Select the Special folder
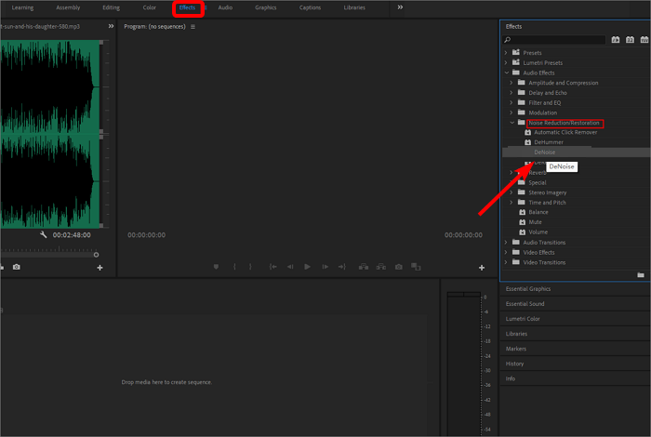The image size is (651, 437). click(538, 182)
